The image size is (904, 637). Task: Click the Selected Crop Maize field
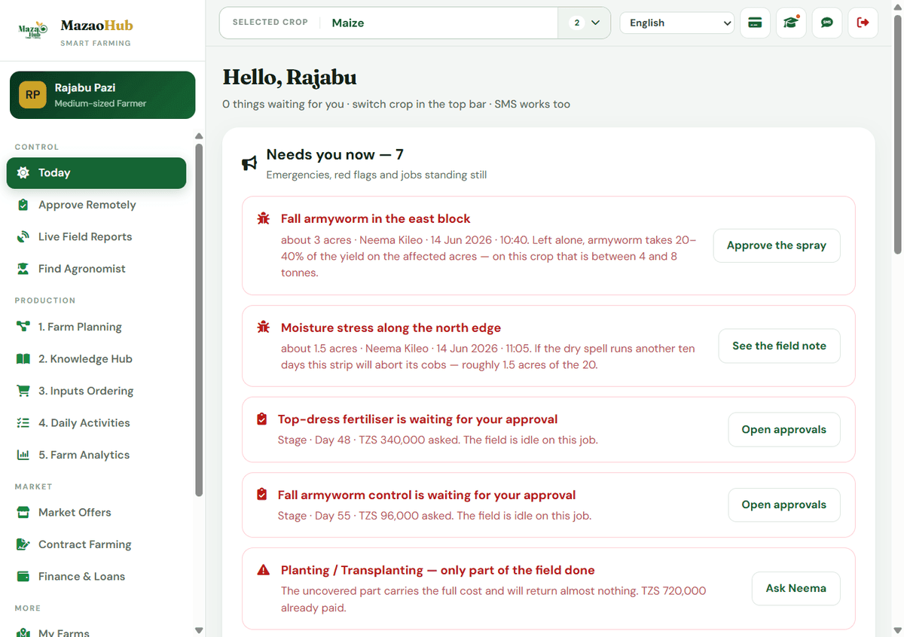click(388, 23)
